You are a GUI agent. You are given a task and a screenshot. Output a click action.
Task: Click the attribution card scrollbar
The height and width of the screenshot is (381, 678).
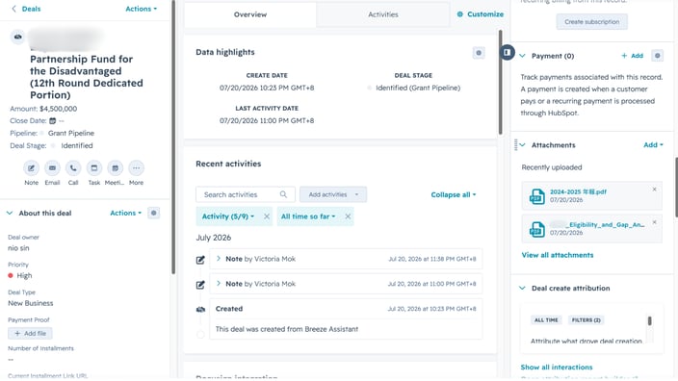pyautogui.click(x=649, y=321)
